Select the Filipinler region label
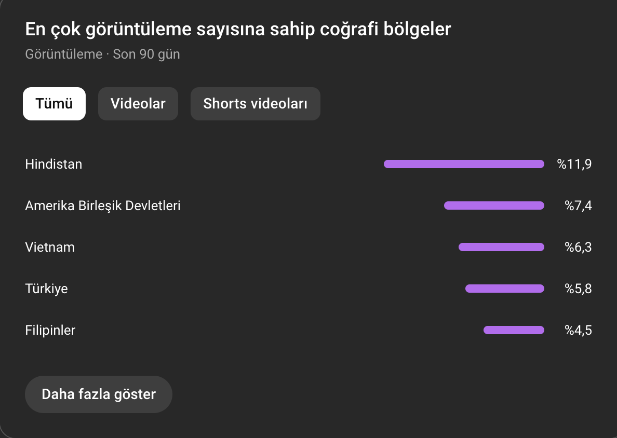617x438 pixels. tap(50, 330)
